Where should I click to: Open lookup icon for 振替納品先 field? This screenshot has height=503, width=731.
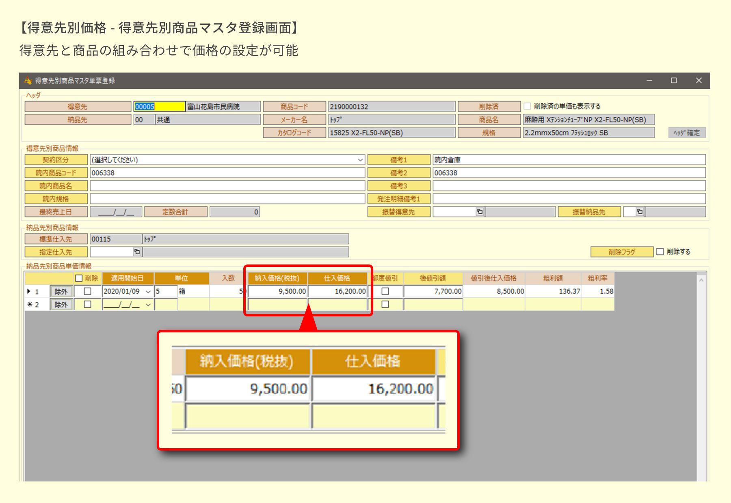[x=640, y=212]
